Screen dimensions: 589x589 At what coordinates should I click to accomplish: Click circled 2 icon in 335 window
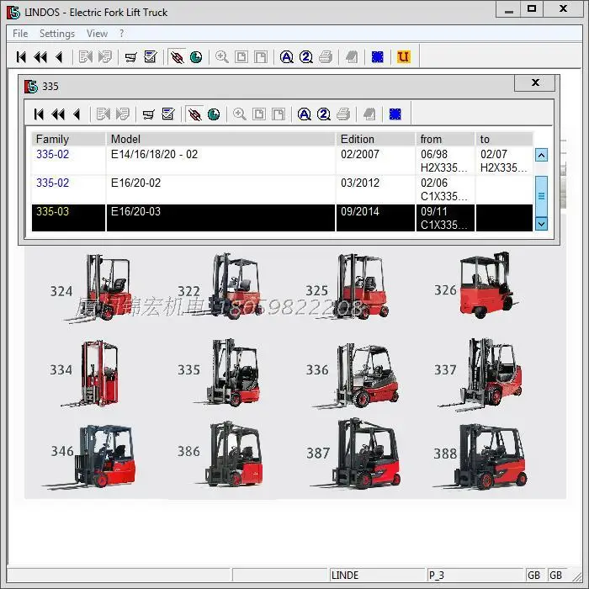click(324, 114)
